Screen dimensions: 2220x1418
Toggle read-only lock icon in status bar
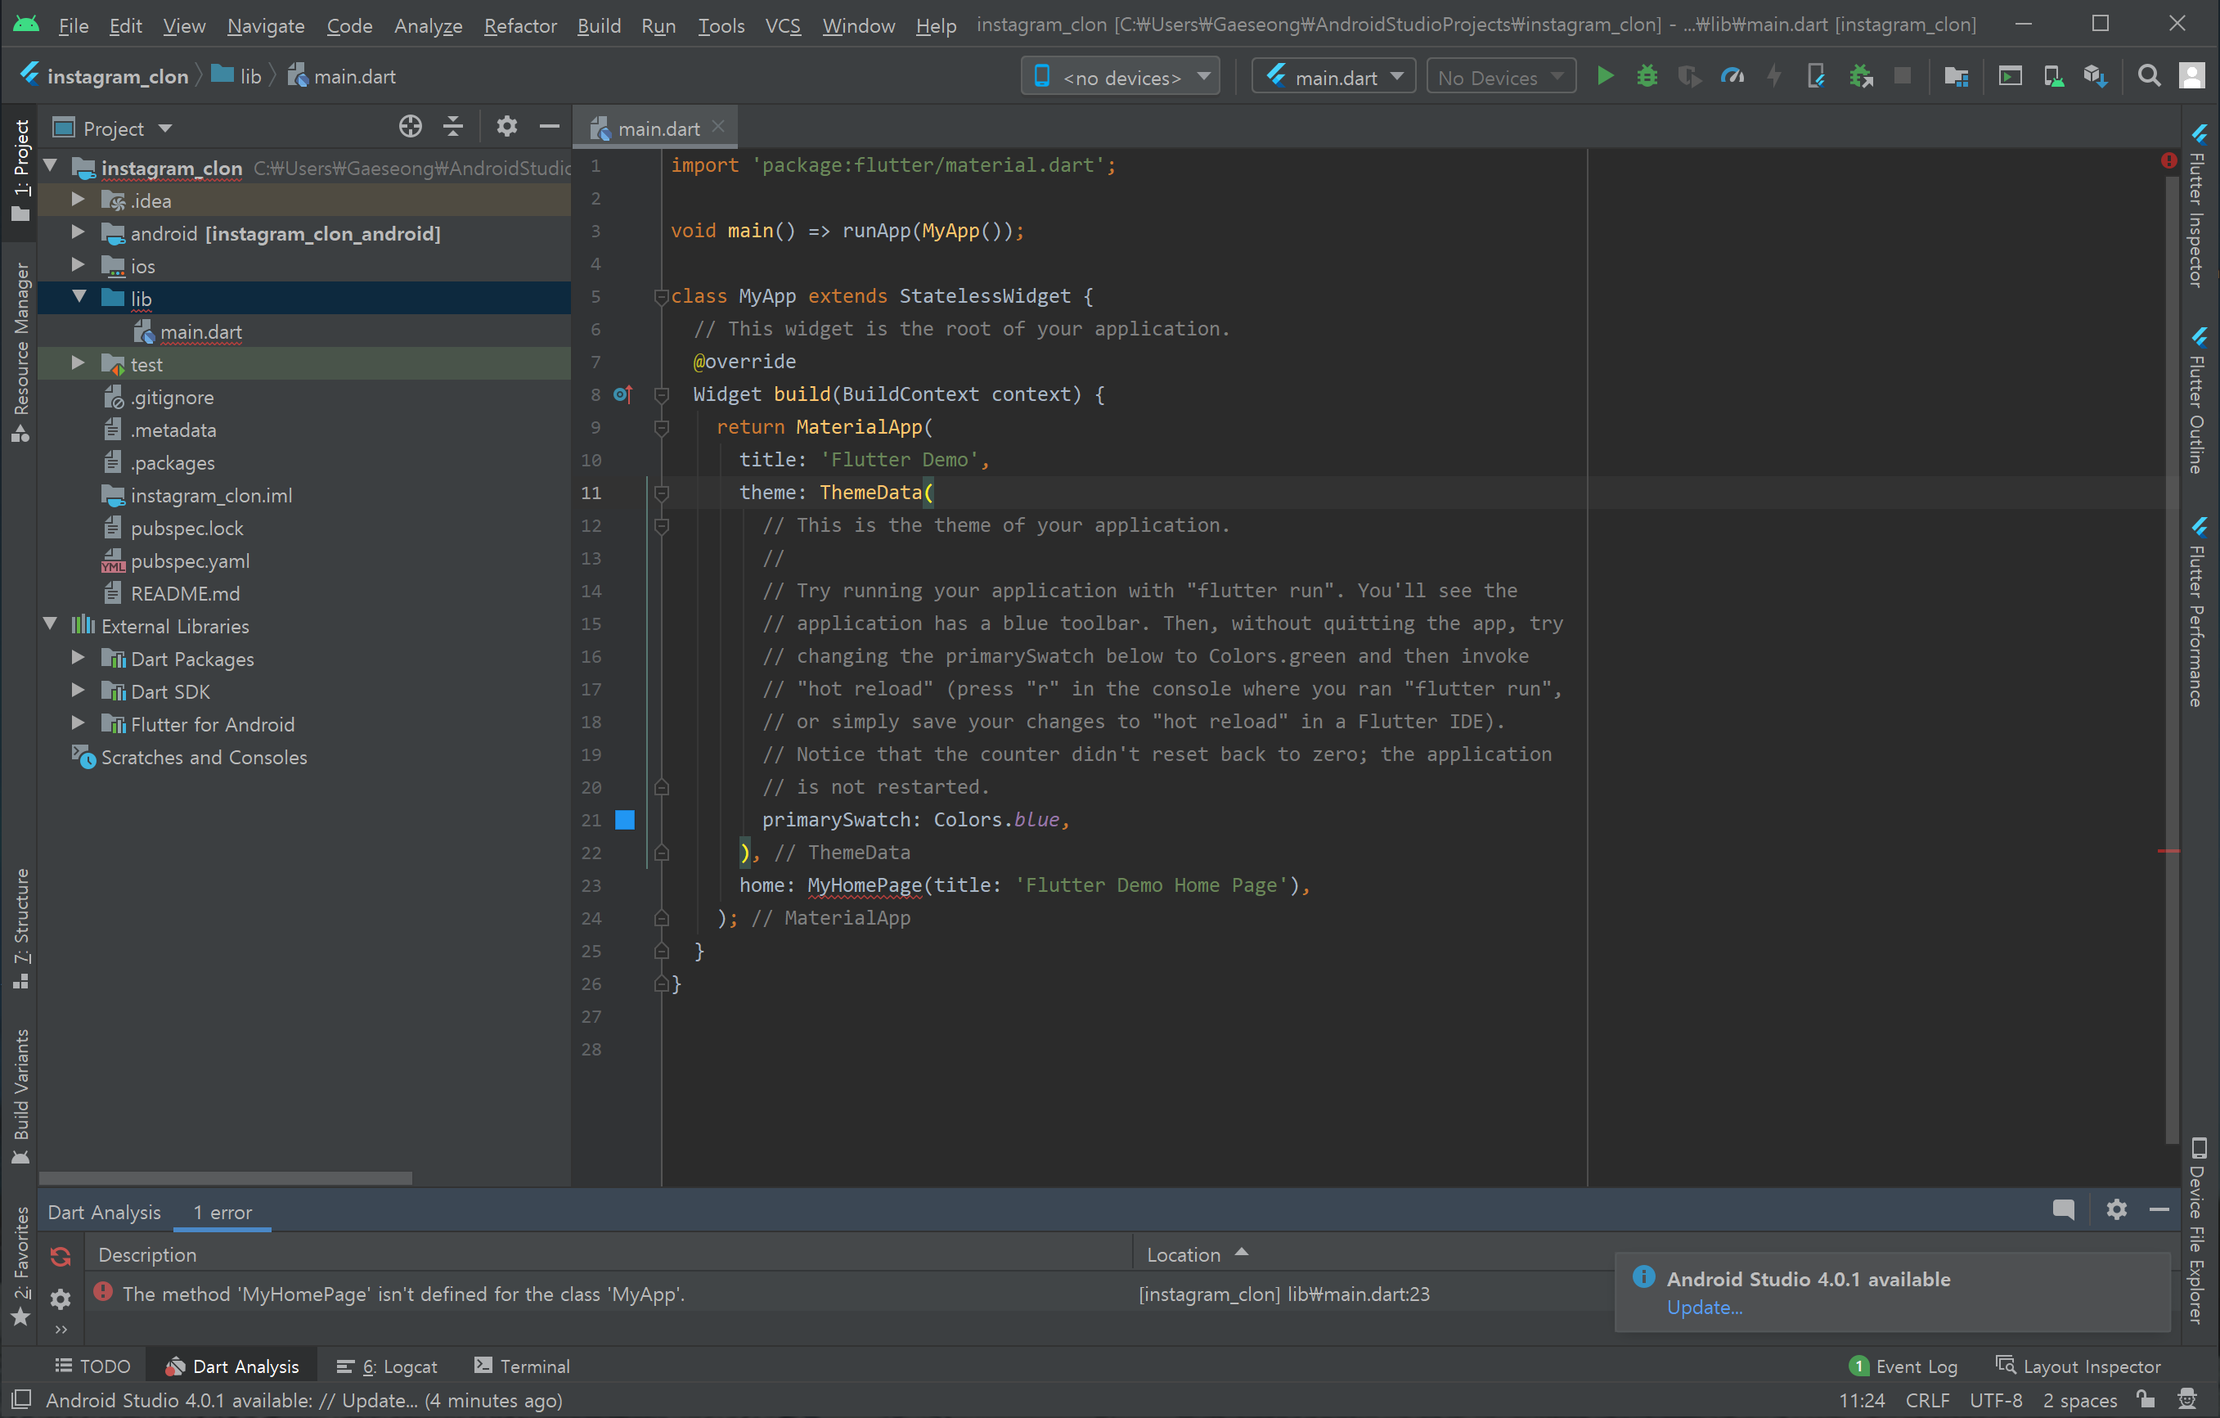(2146, 1399)
